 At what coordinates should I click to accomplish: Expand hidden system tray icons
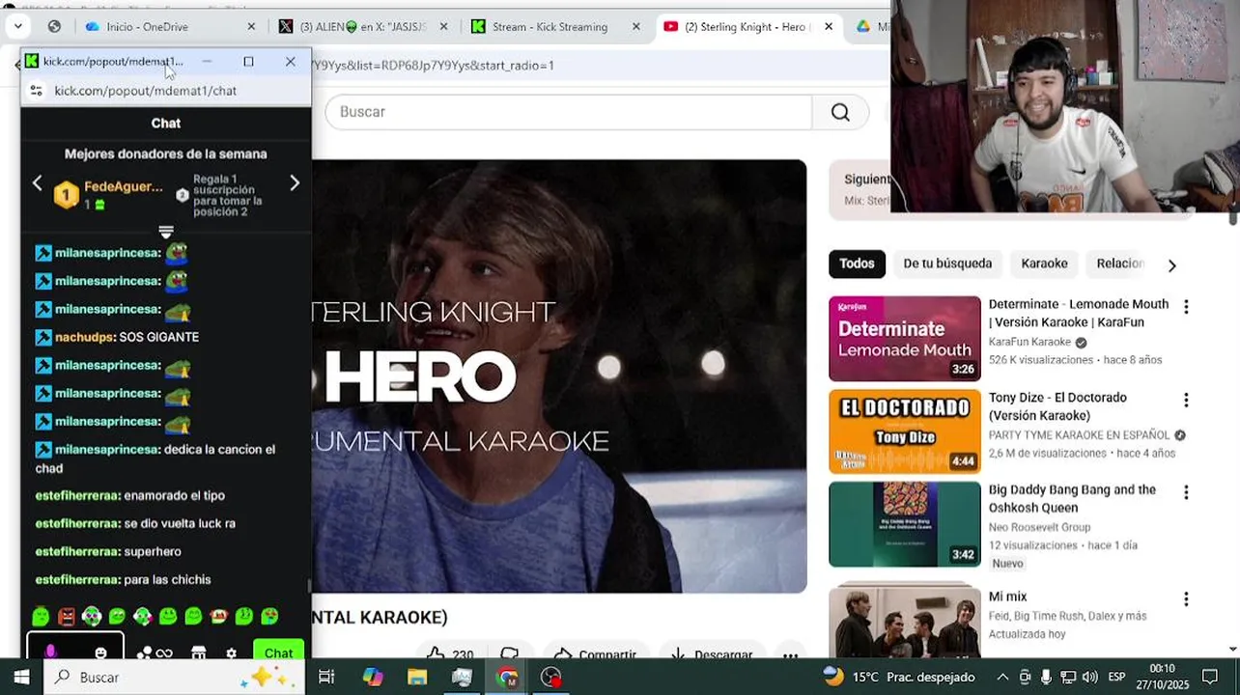[1002, 677]
